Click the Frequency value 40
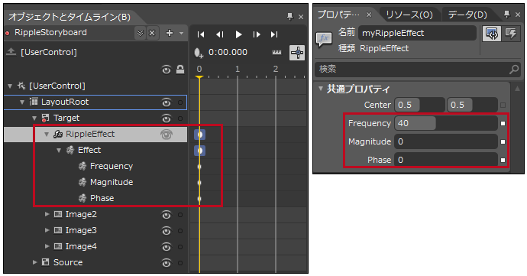527x276 pixels. (x=446, y=123)
